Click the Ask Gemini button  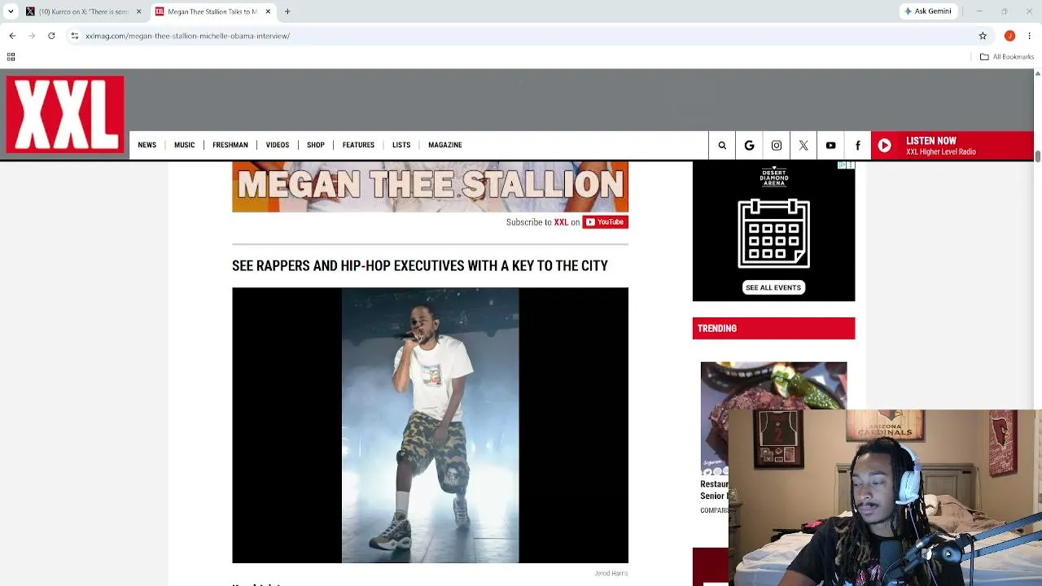tap(928, 11)
